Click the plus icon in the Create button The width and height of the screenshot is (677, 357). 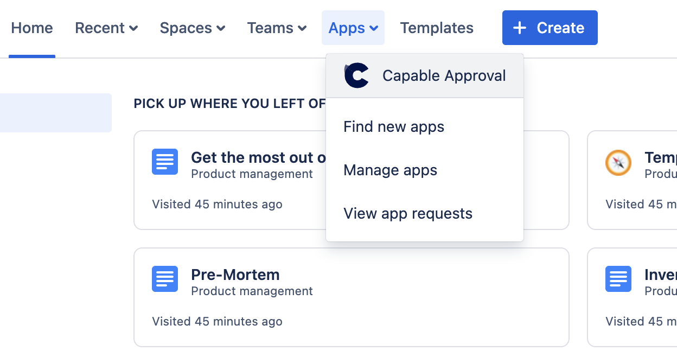click(x=520, y=28)
